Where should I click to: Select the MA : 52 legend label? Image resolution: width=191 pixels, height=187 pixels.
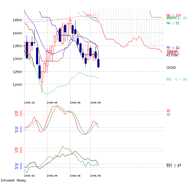(173, 23)
